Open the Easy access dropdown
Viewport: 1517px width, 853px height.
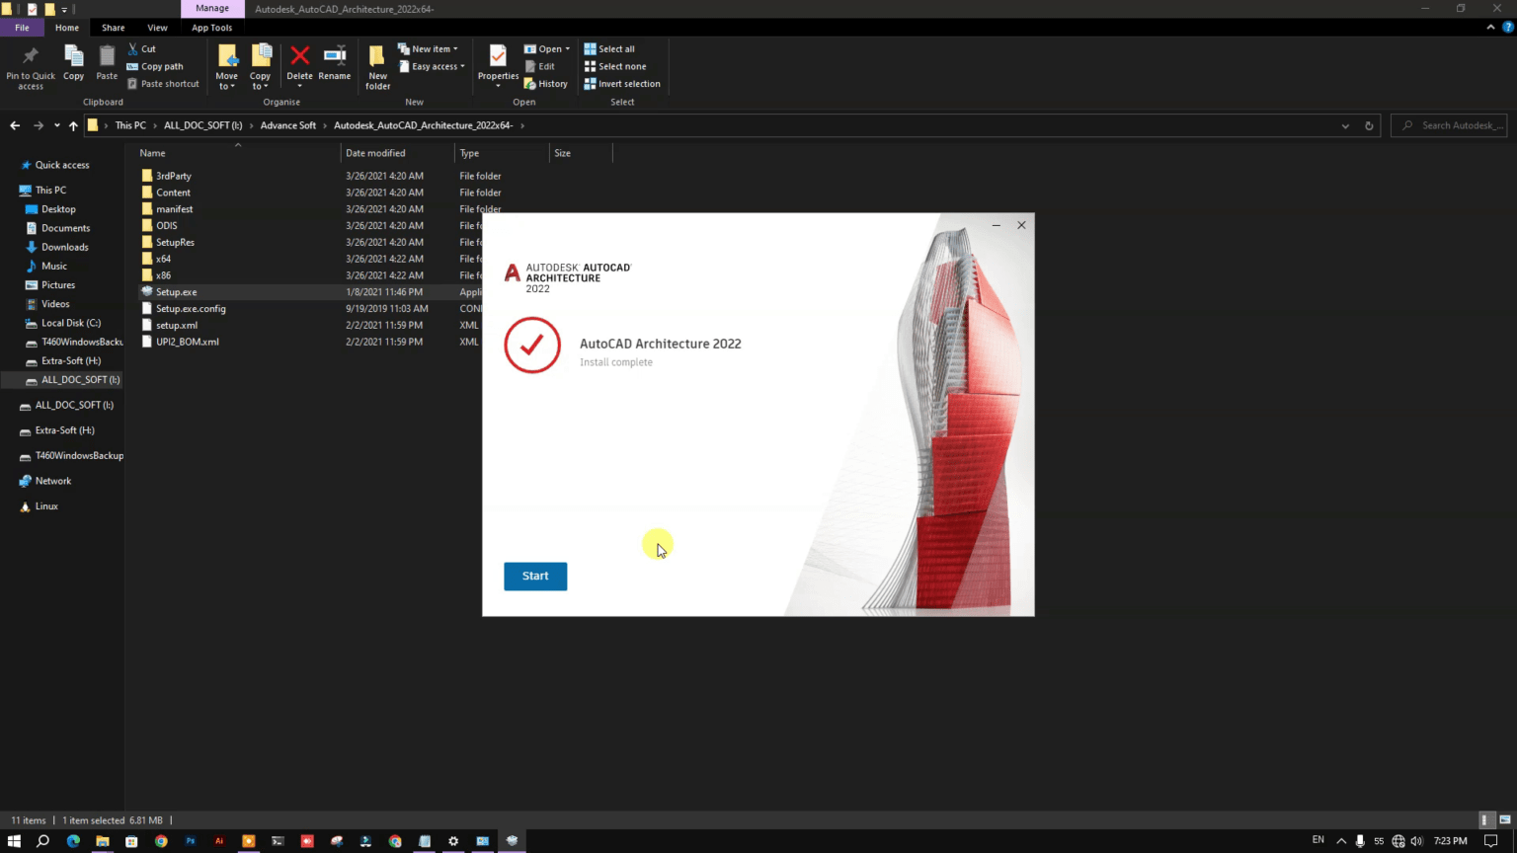point(433,65)
